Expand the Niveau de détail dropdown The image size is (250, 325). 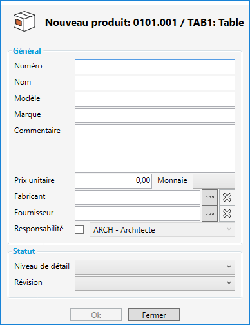tap(155, 267)
